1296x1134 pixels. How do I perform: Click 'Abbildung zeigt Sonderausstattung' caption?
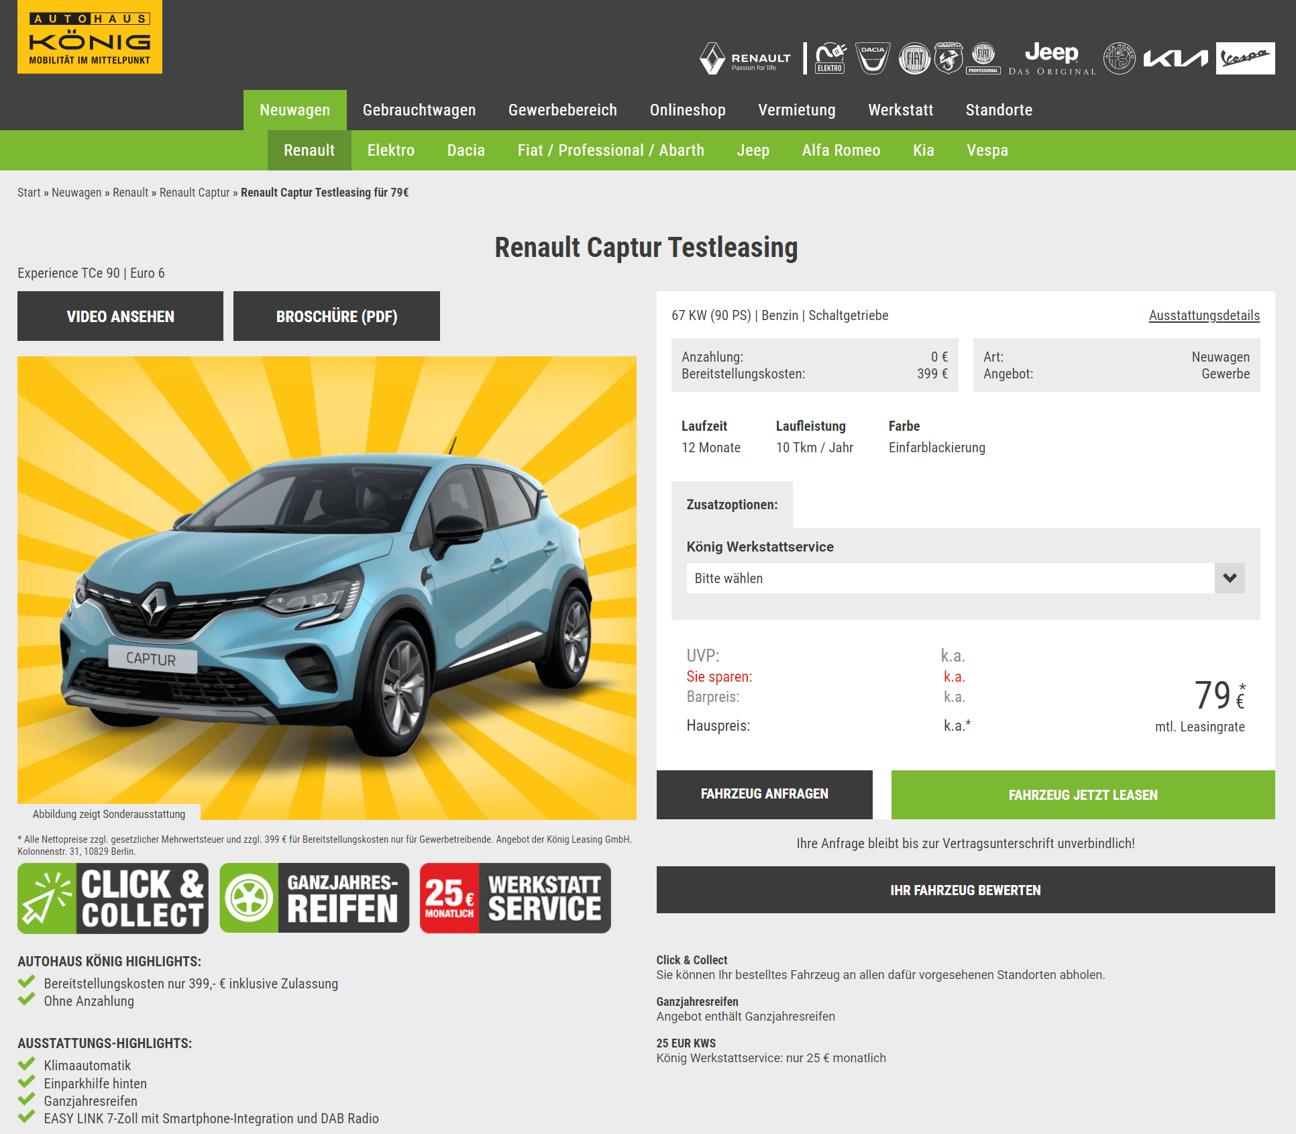point(109,814)
